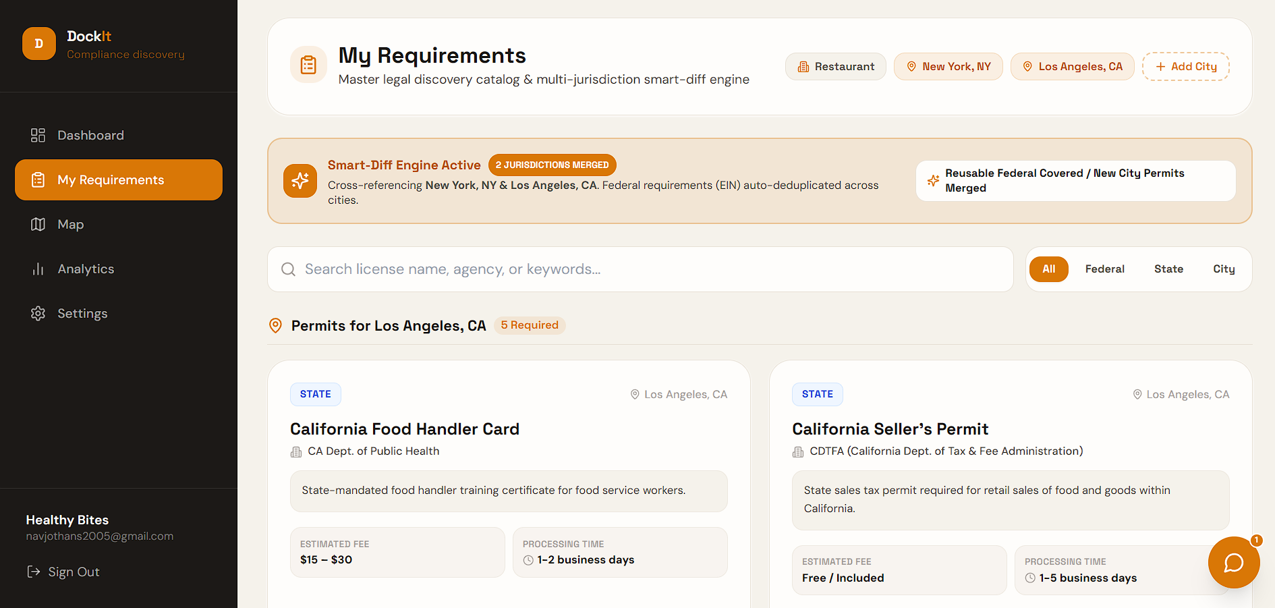The image size is (1275, 608).
Task: Open the chat support bubble
Action: (1234, 562)
